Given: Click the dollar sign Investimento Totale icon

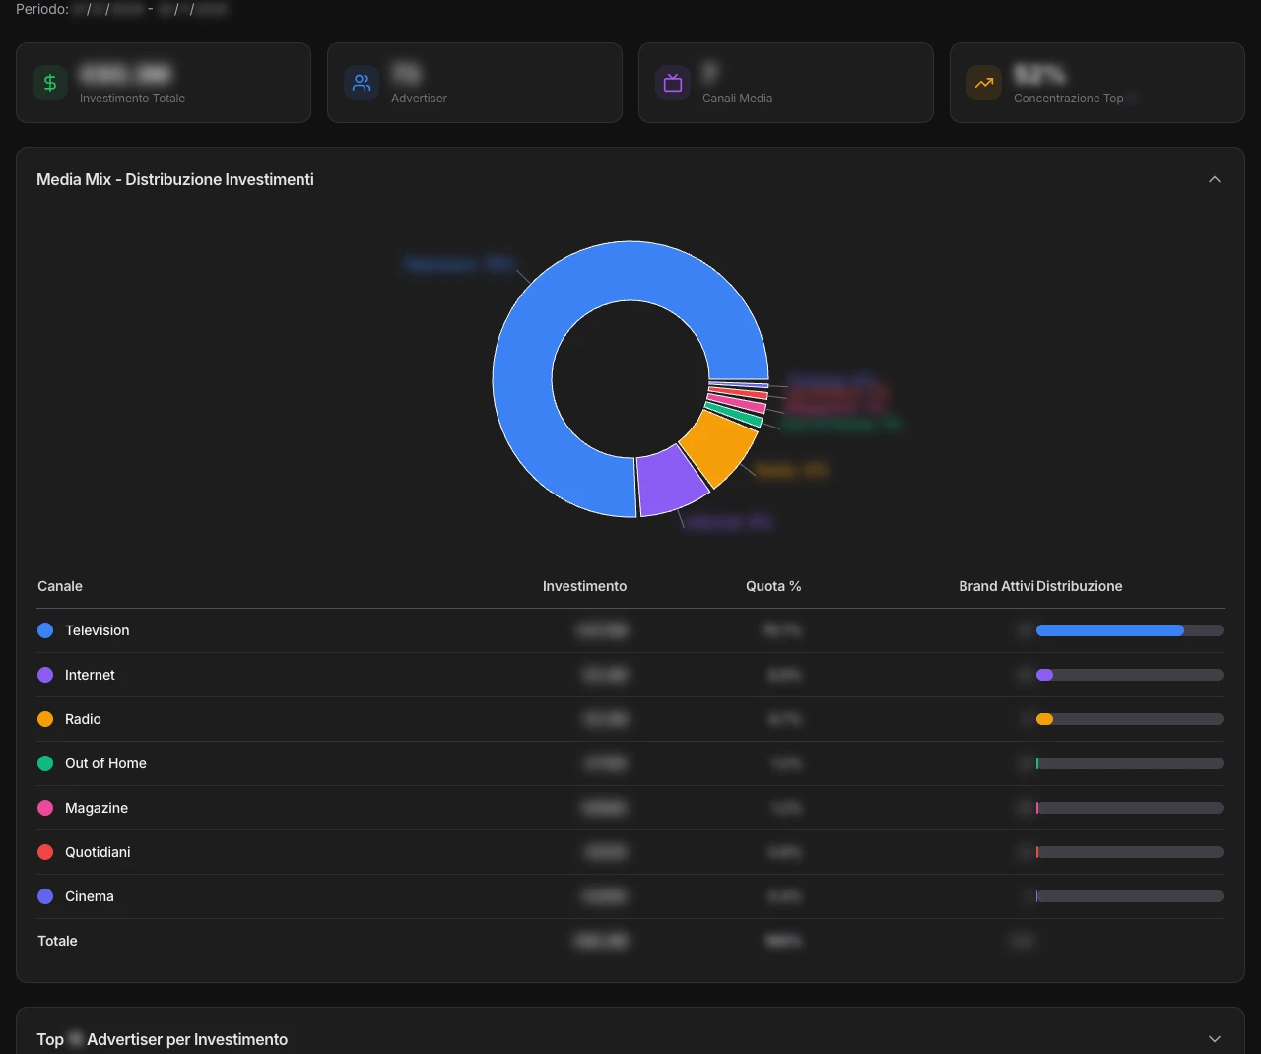Looking at the screenshot, I should (x=50, y=83).
